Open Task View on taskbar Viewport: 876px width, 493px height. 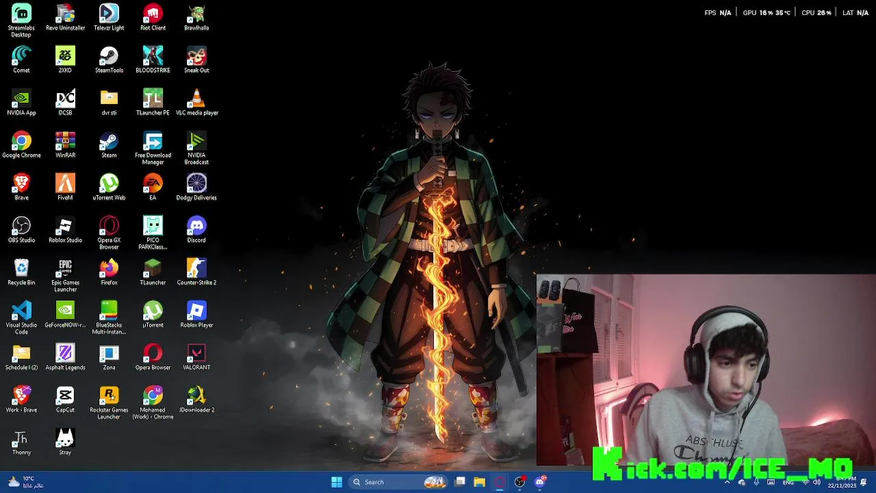click(460, 482)
